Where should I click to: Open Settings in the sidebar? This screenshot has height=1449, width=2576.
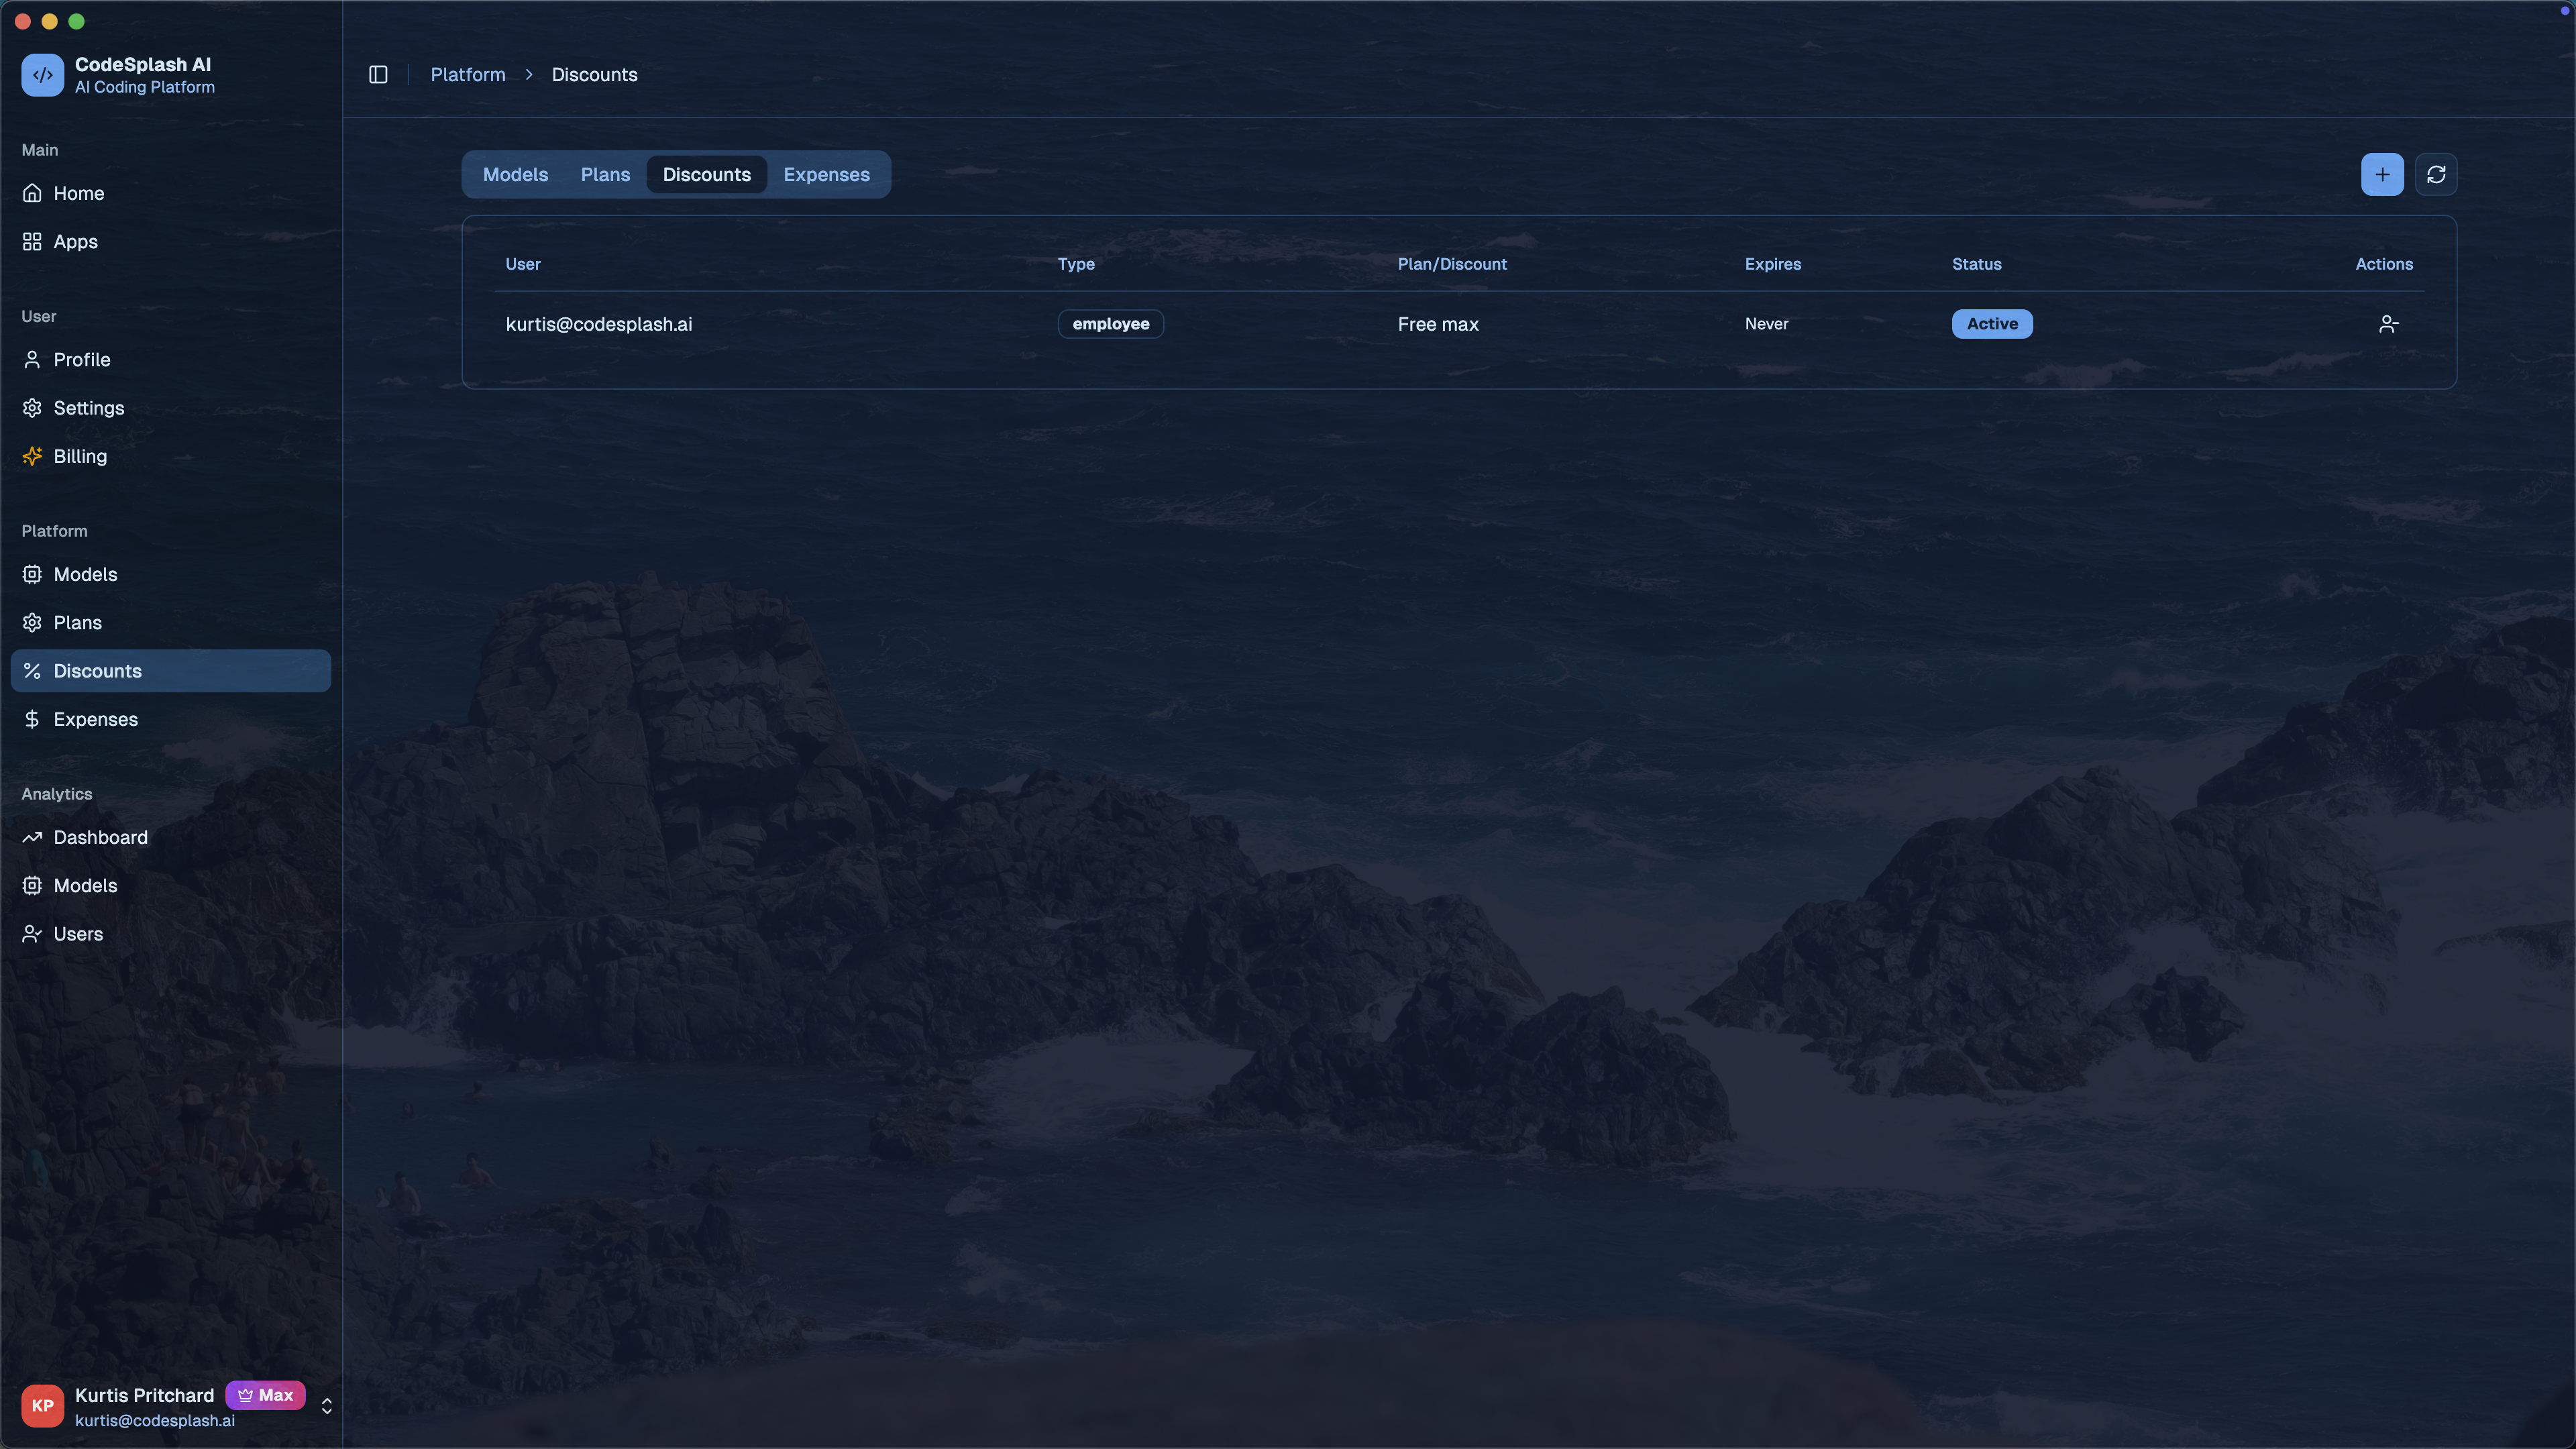pos(88,408)
